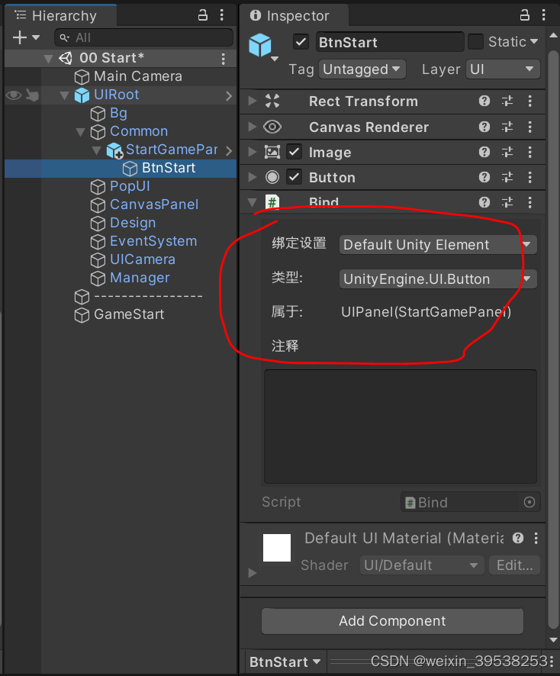Toggle UIRoot scene visibility eye
560x676 pixels.
click(x=14, y=95)
